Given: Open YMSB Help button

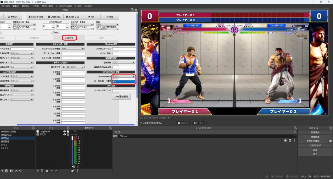Looking at the screenshot, I should (x=110, y=17).
